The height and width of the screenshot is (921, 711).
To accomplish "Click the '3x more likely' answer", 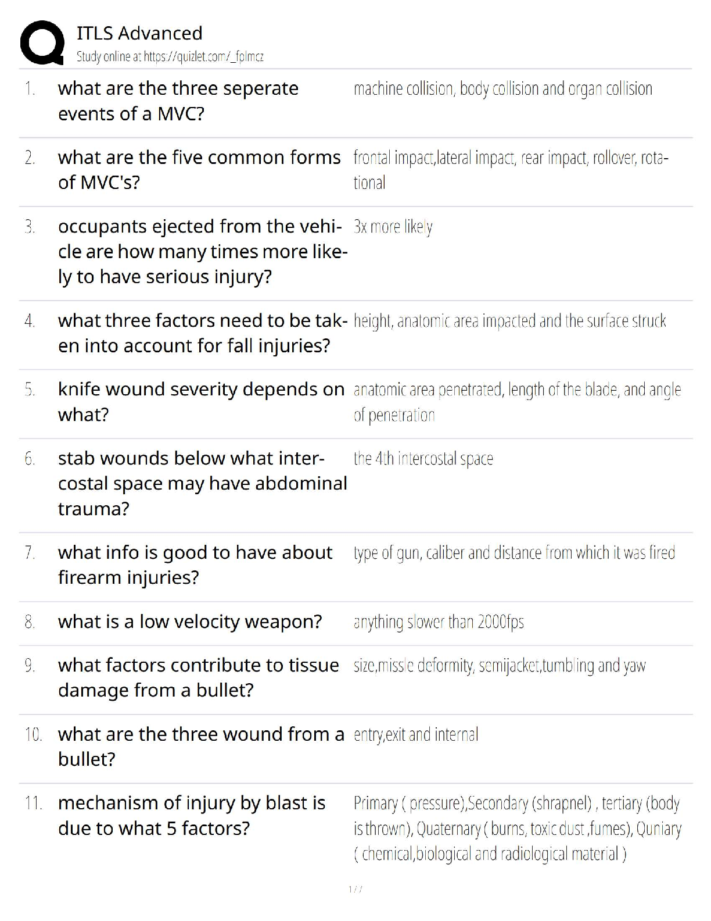I will (x=393, y=227).
